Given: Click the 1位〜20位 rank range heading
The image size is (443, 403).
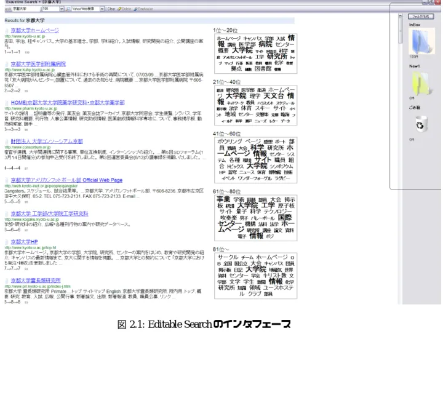Looking at the screenshot, I should coord(225,30).
